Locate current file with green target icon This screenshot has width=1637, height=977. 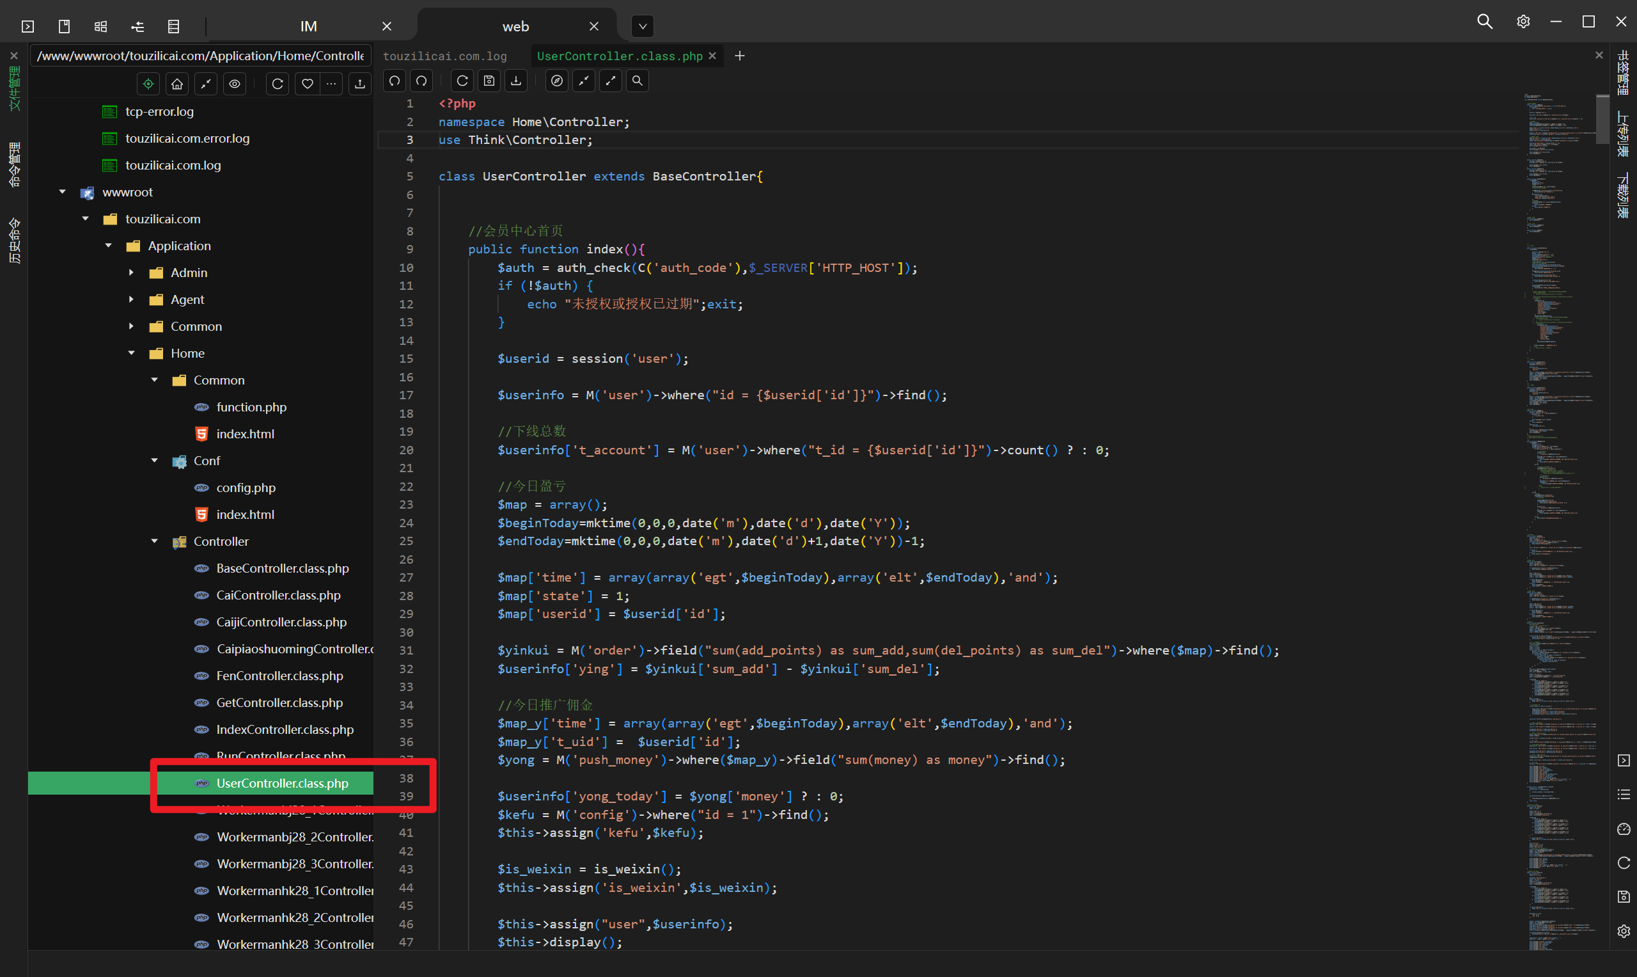point(149,84)
